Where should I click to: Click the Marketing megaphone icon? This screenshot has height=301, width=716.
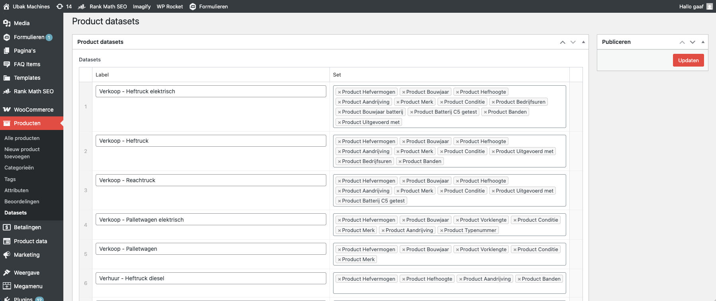click(x=7, y=255)
